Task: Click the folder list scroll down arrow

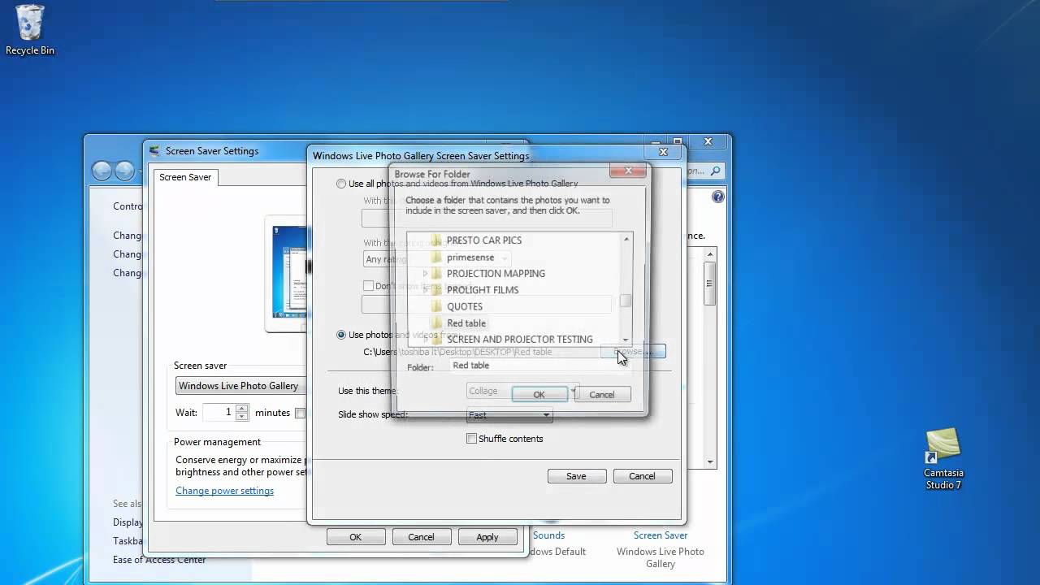Action: point(626,340)
